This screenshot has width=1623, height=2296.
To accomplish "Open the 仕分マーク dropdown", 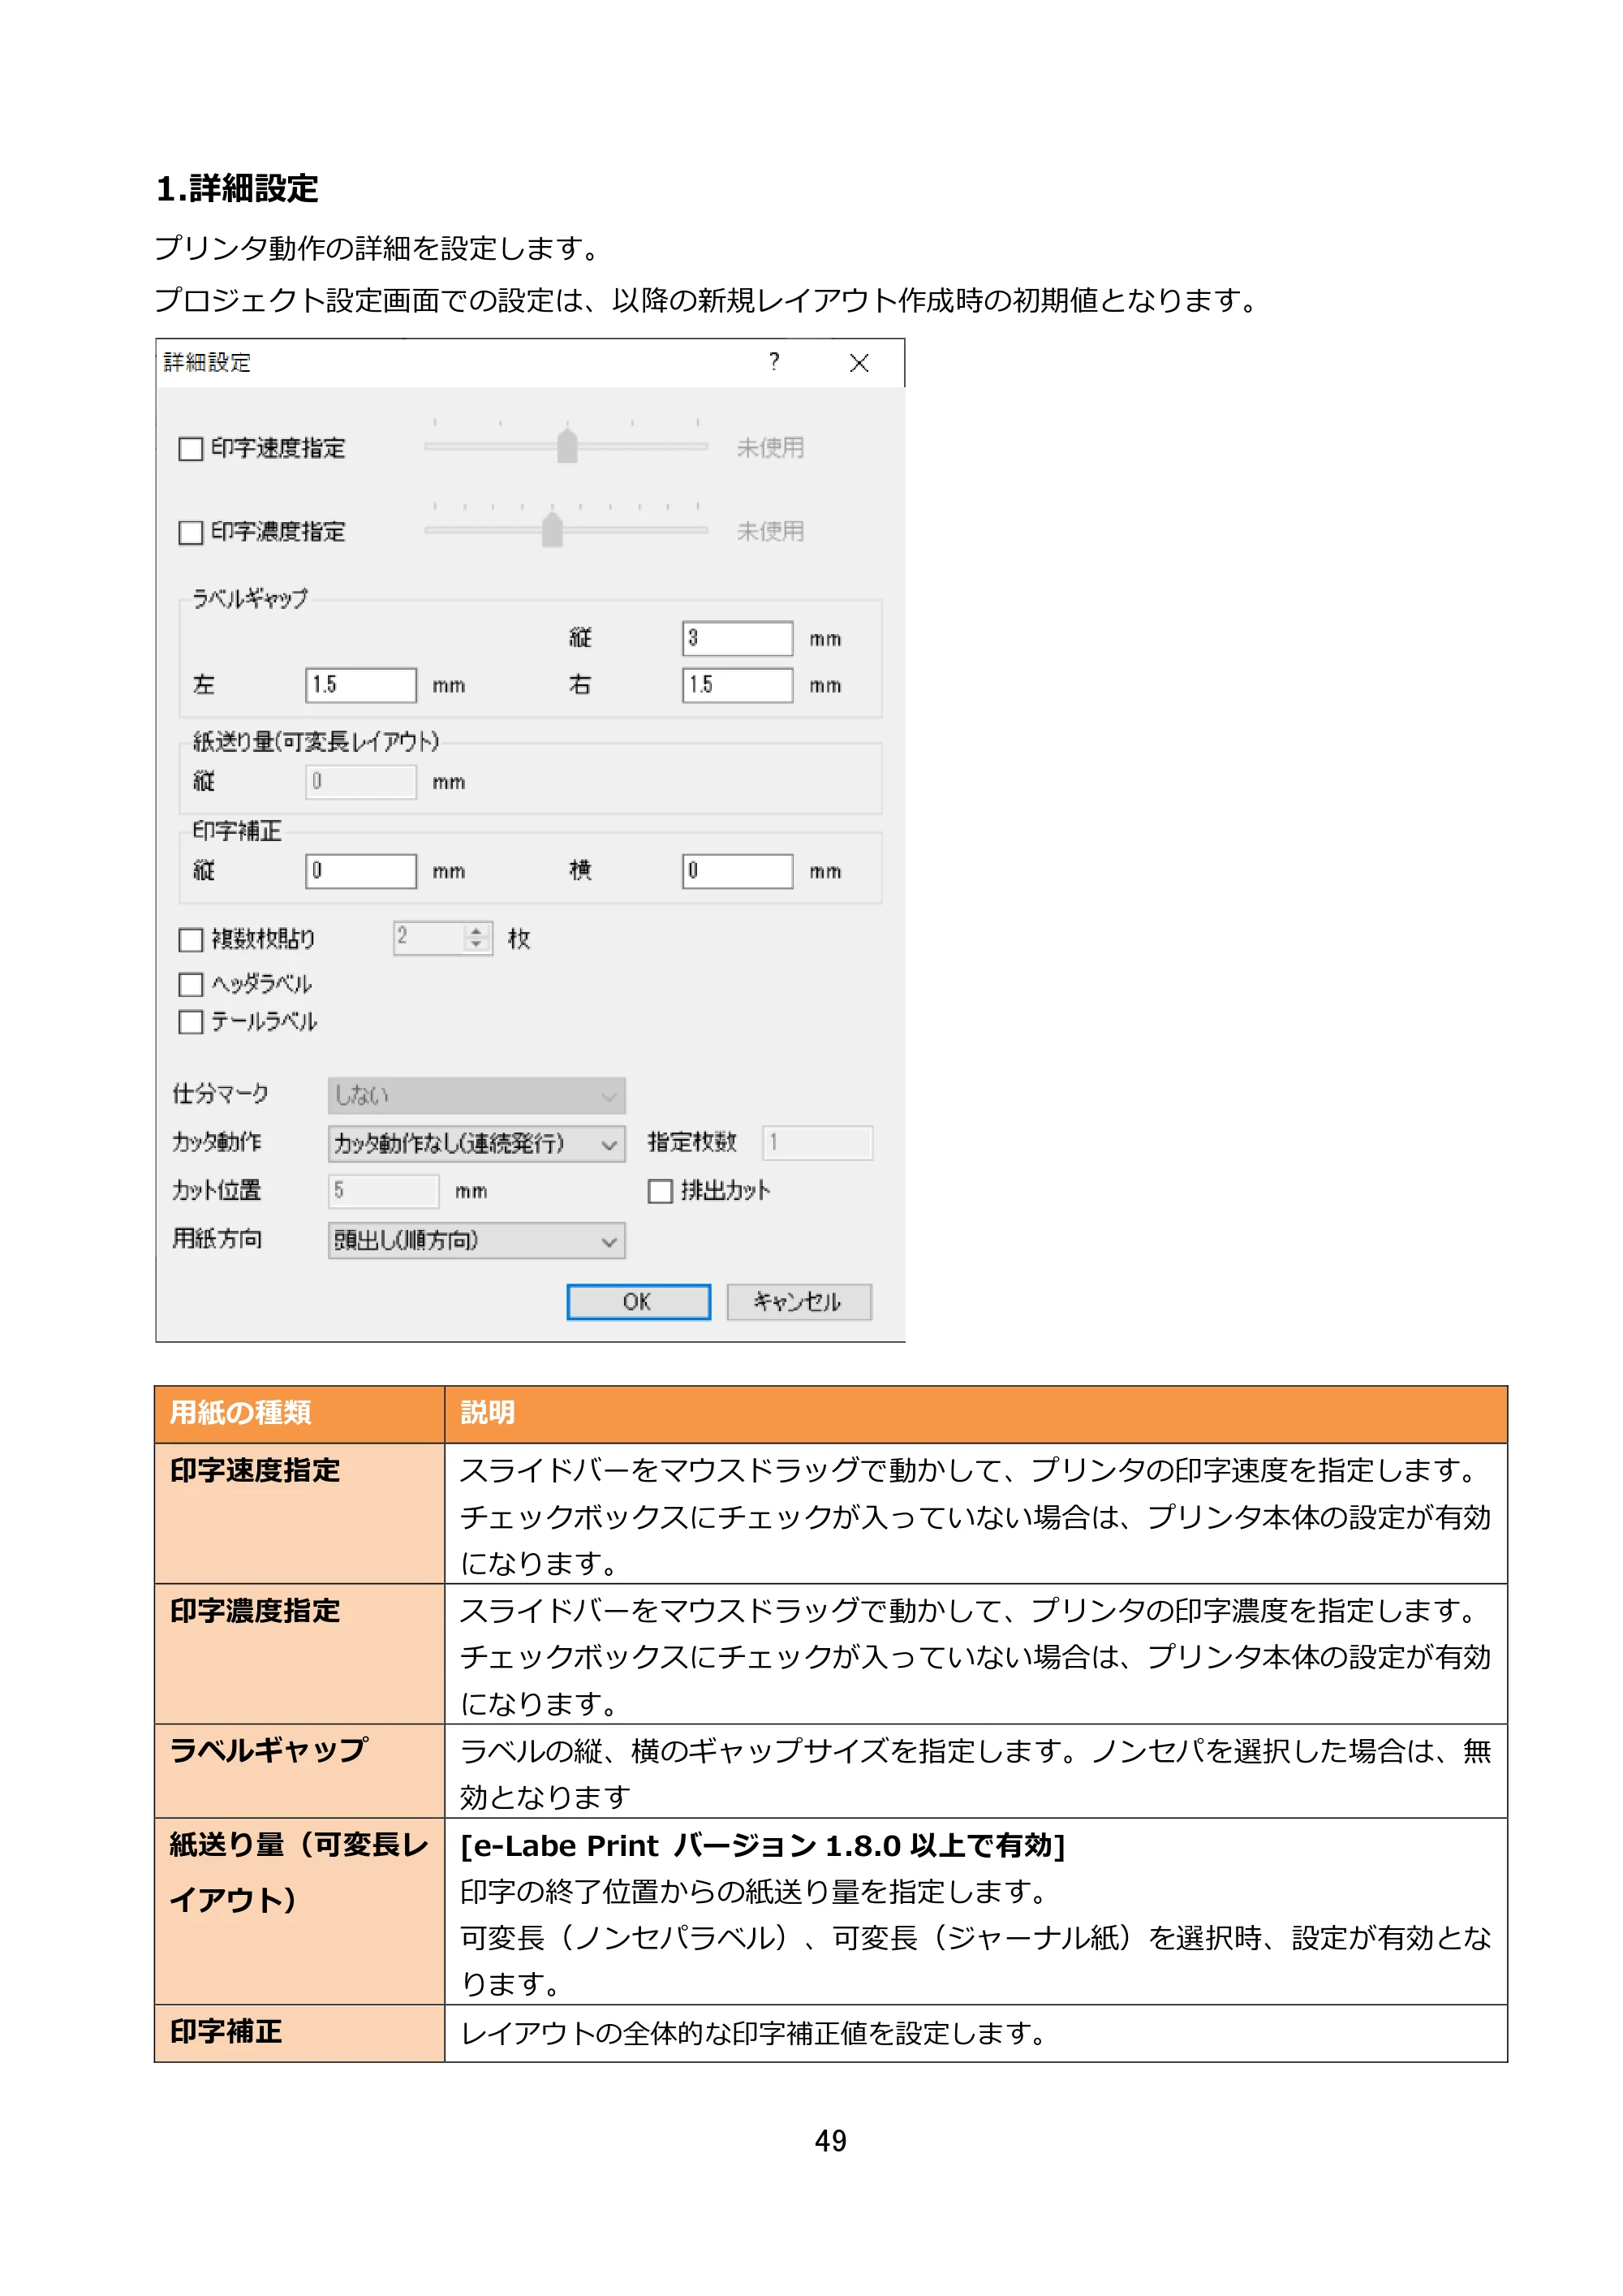I will point(476,1096).
